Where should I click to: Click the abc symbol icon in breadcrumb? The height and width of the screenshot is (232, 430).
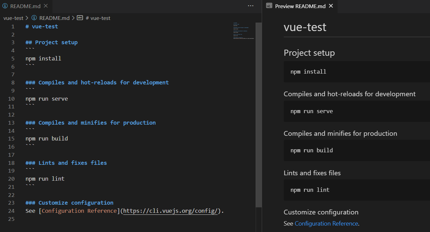click(x=80, y=18)
